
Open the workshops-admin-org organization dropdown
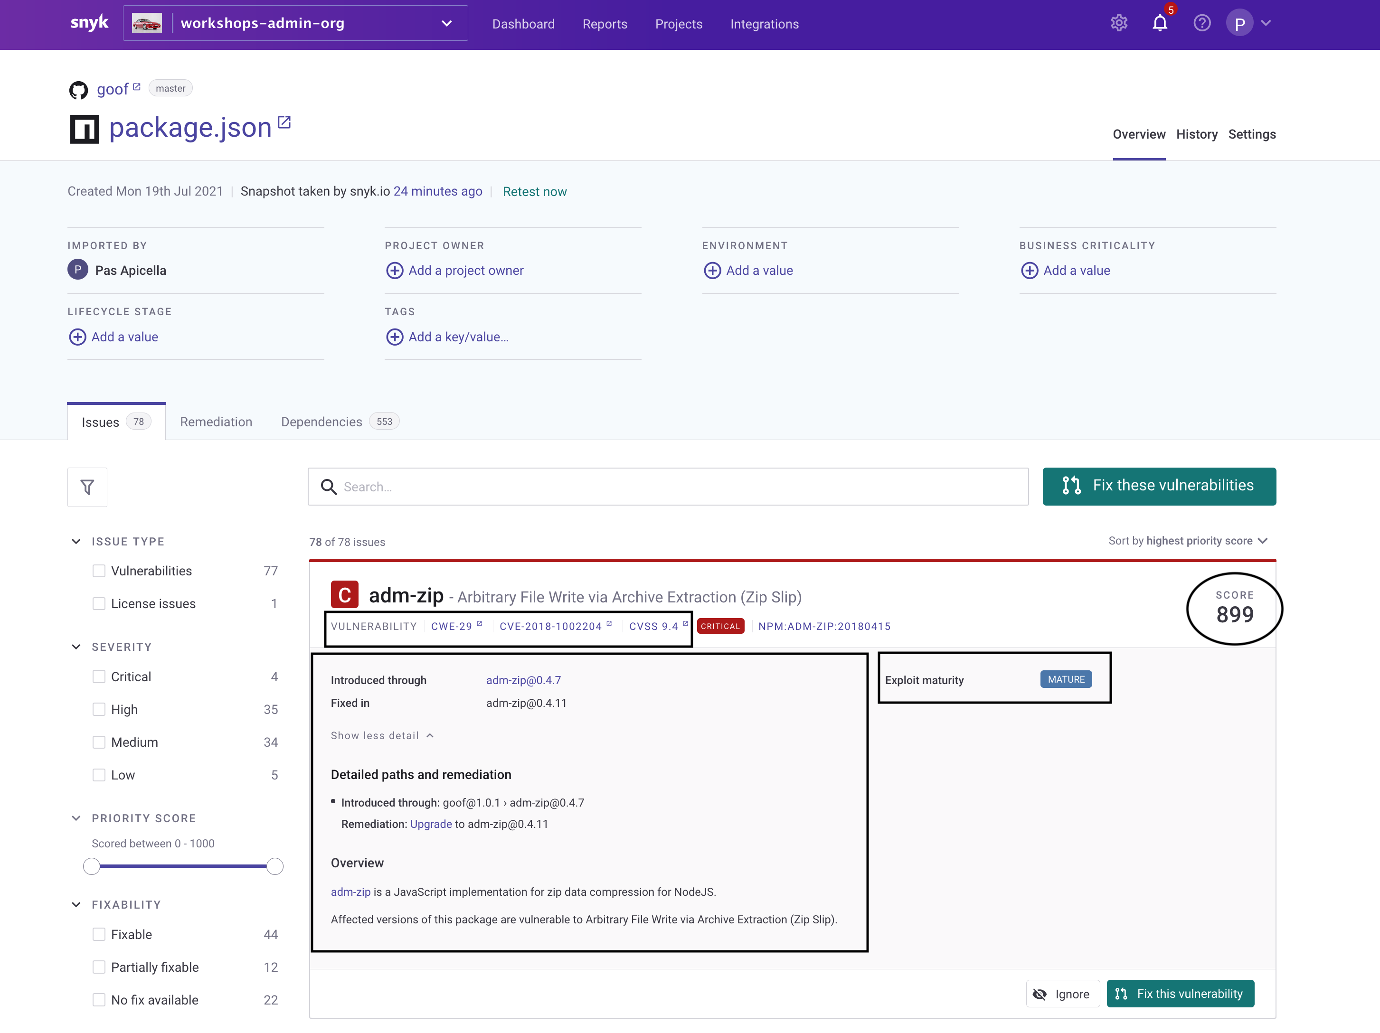[295, 23]
